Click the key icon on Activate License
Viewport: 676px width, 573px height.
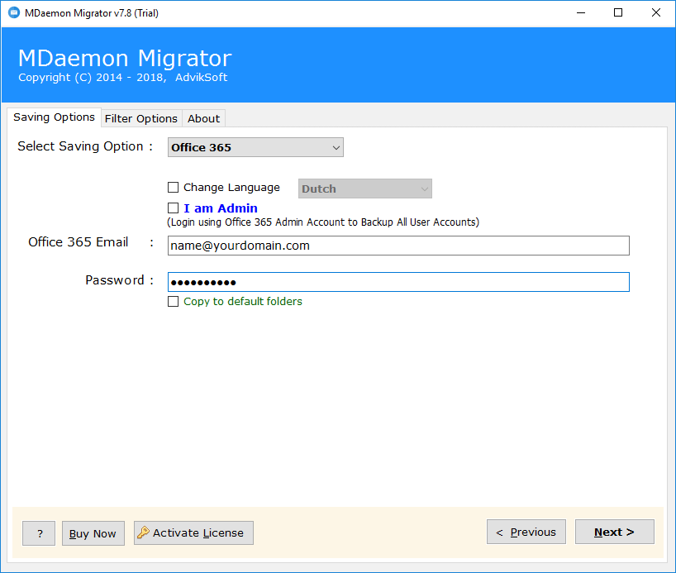coord(143,532)
